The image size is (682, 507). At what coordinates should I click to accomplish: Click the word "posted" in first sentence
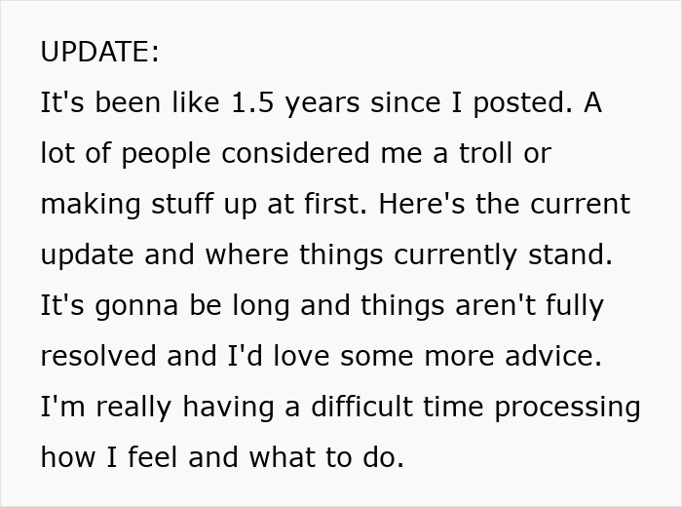point(522,103)
